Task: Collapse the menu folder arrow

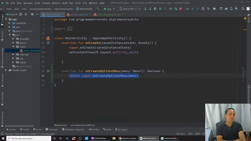Action: (x=13, y=47)
